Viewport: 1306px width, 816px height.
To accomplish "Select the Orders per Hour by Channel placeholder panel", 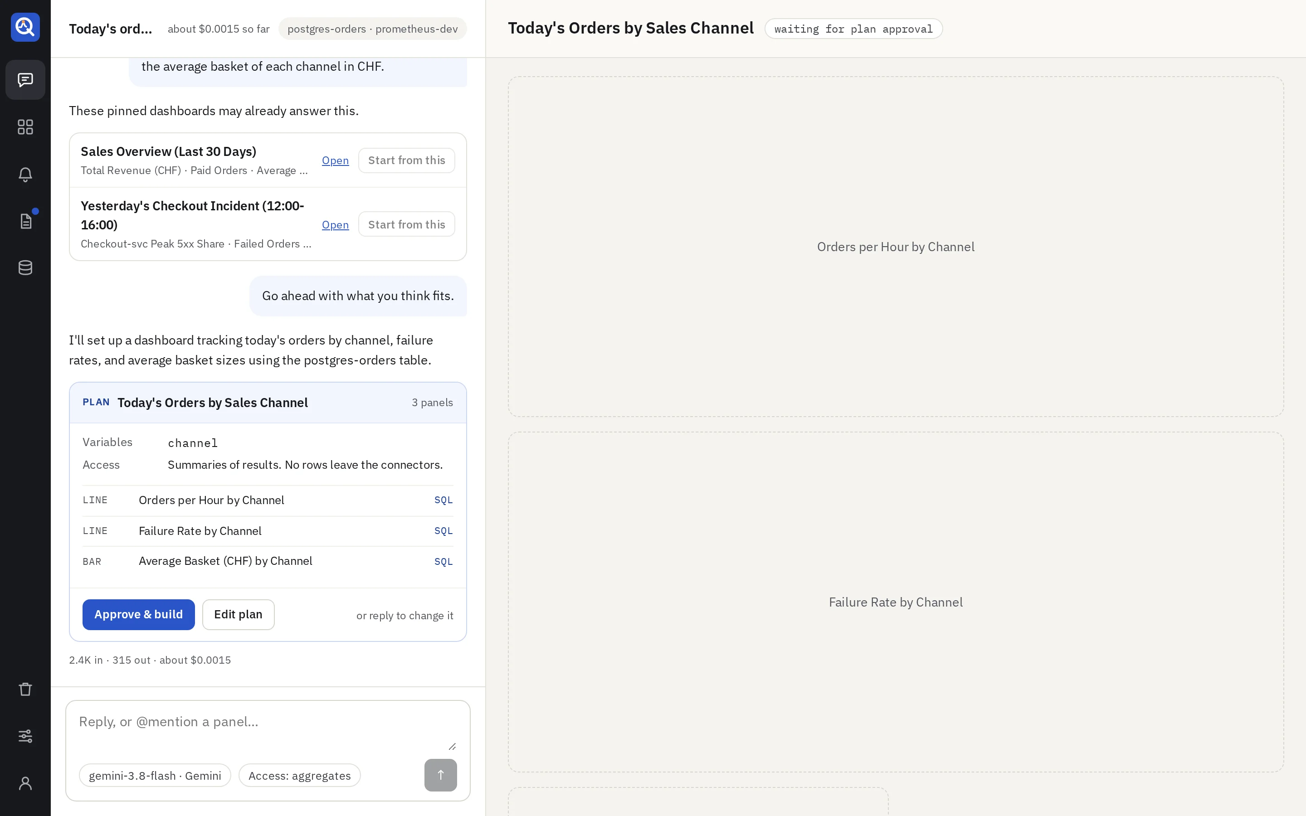I will click(895, 247).
